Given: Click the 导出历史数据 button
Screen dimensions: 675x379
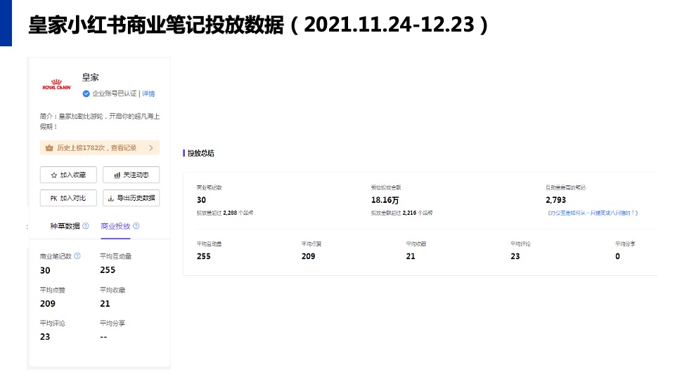Looking at the screenshot, I should (131, 198).
